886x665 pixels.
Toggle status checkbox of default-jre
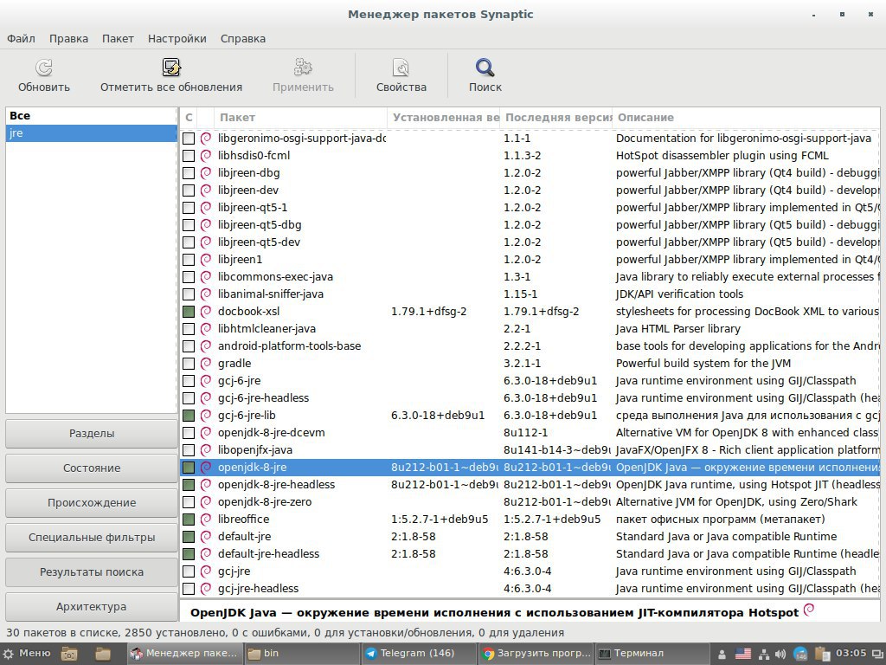[x=189, y=537]
